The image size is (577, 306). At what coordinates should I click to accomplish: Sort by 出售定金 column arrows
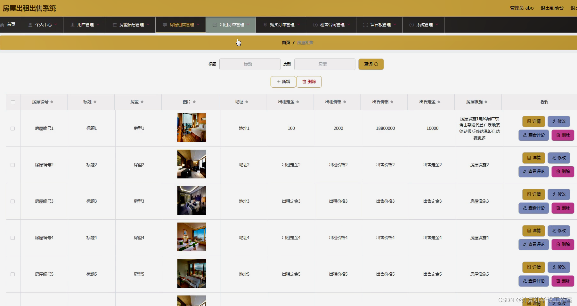tap(439, 102)
